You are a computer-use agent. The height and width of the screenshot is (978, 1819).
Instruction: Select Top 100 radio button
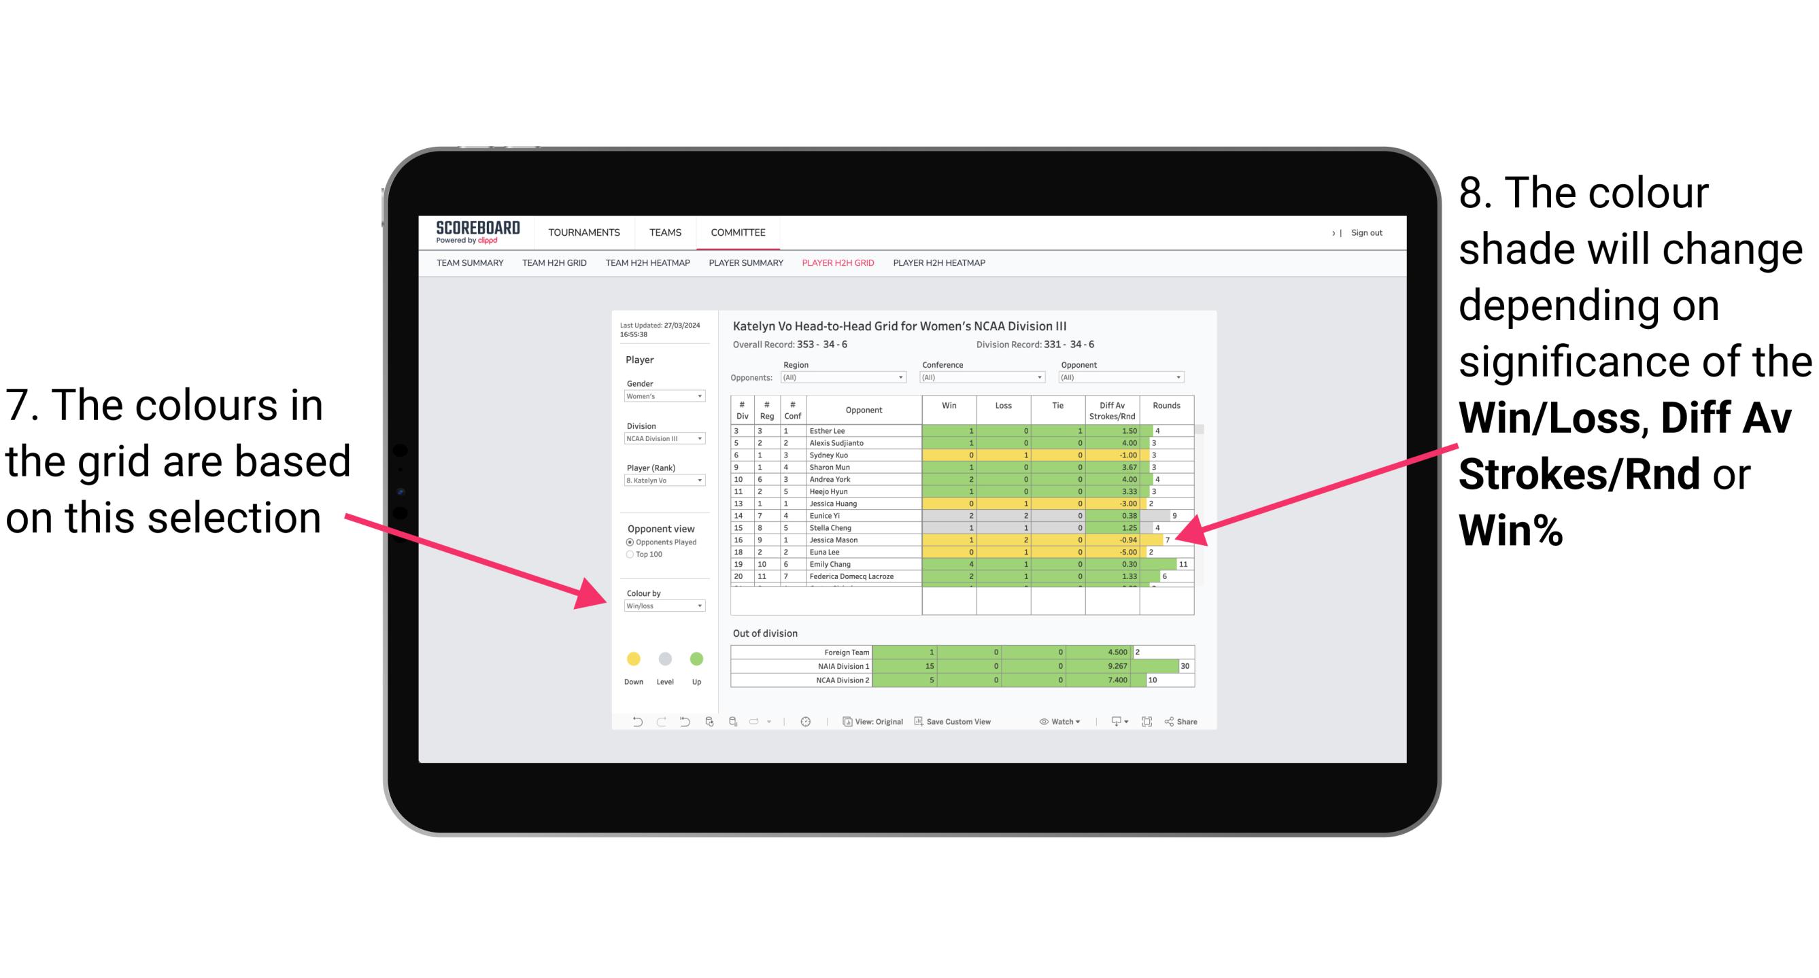631,555
